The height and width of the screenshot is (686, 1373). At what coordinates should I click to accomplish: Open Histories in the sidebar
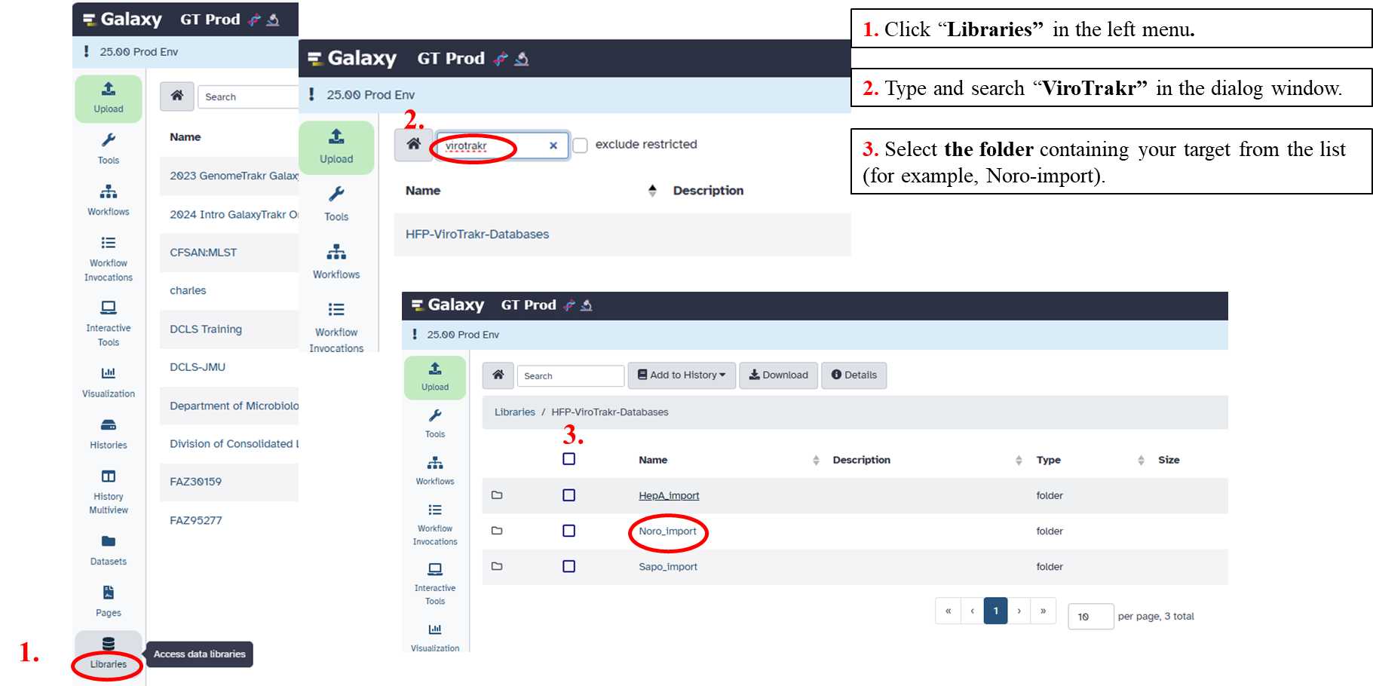tap(108, 433)
